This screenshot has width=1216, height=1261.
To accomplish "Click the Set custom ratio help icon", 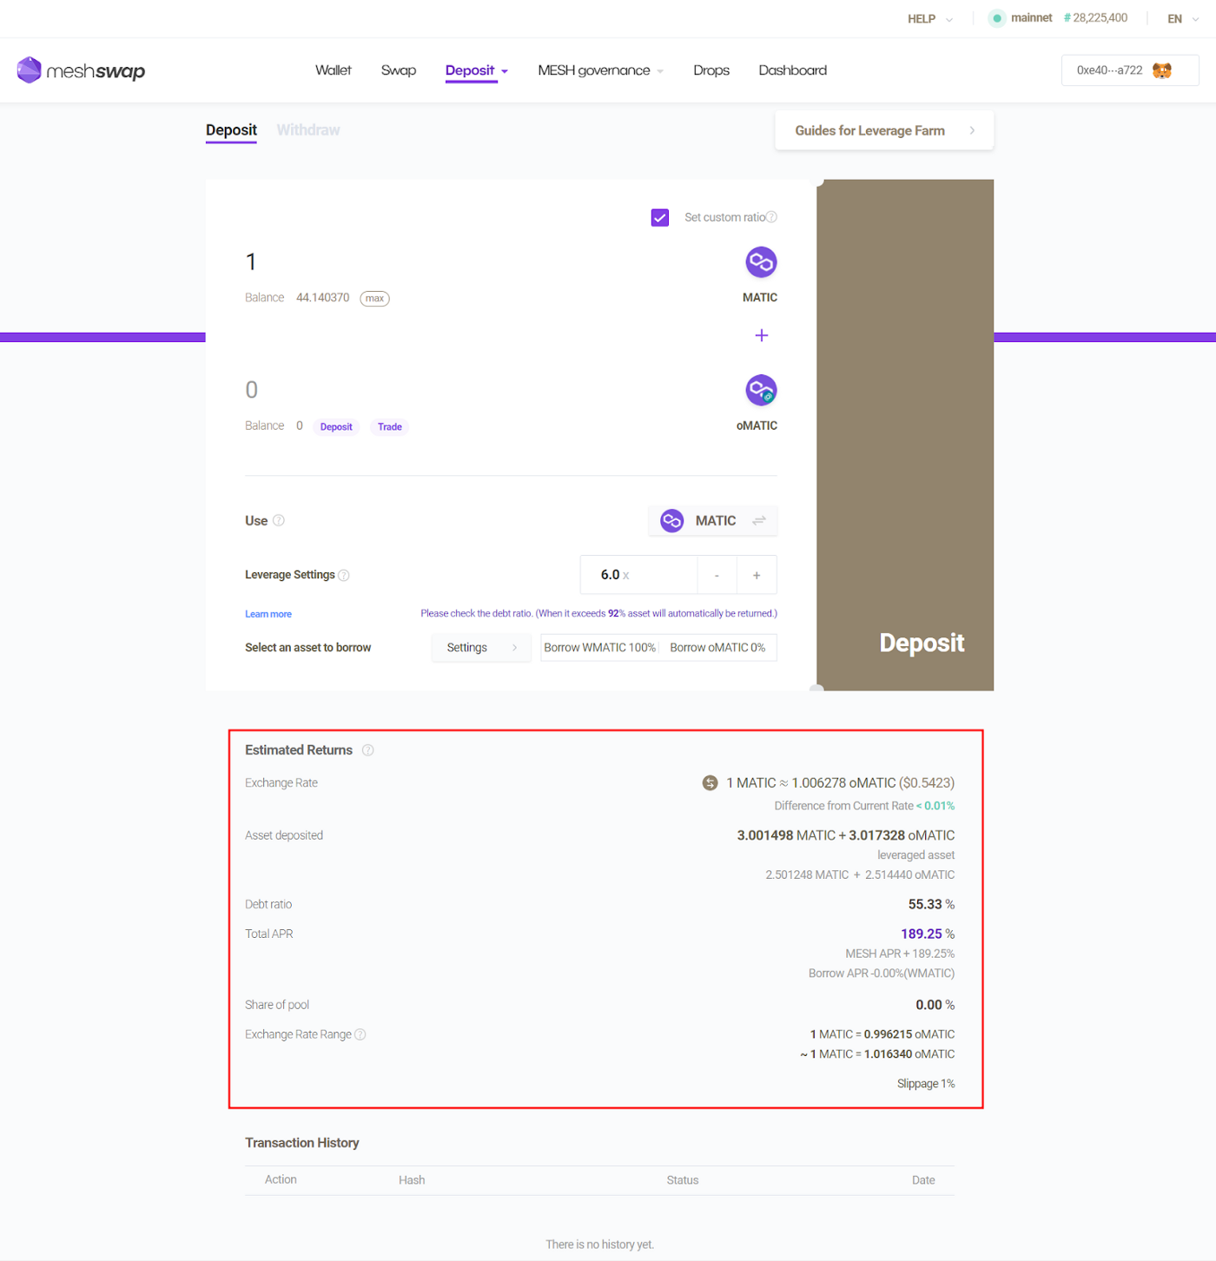I will point(771,217).
